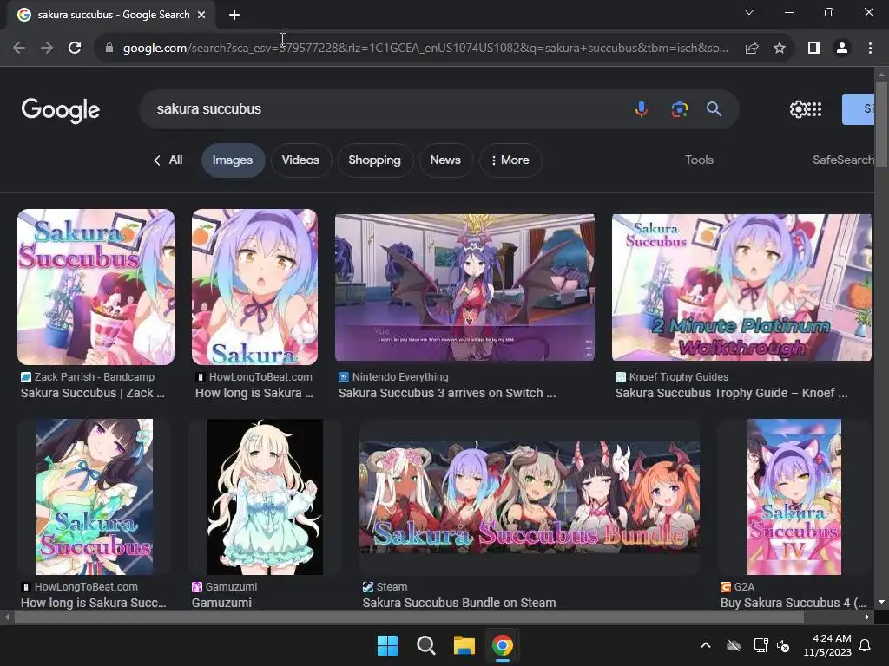Bookmark this page with the star icon
The width and height of the screenshot is (889, 666).
(x=780, y=49)
